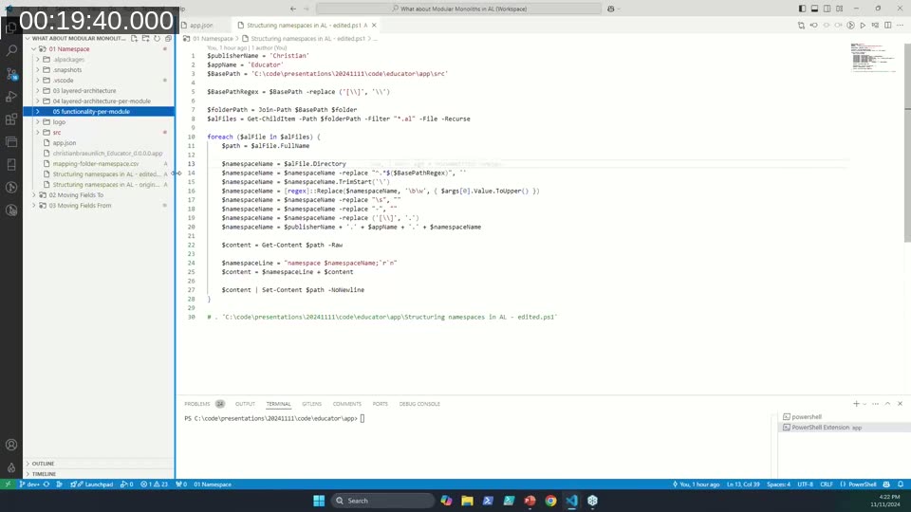Open the Search view in activity bar

point(11,50)
